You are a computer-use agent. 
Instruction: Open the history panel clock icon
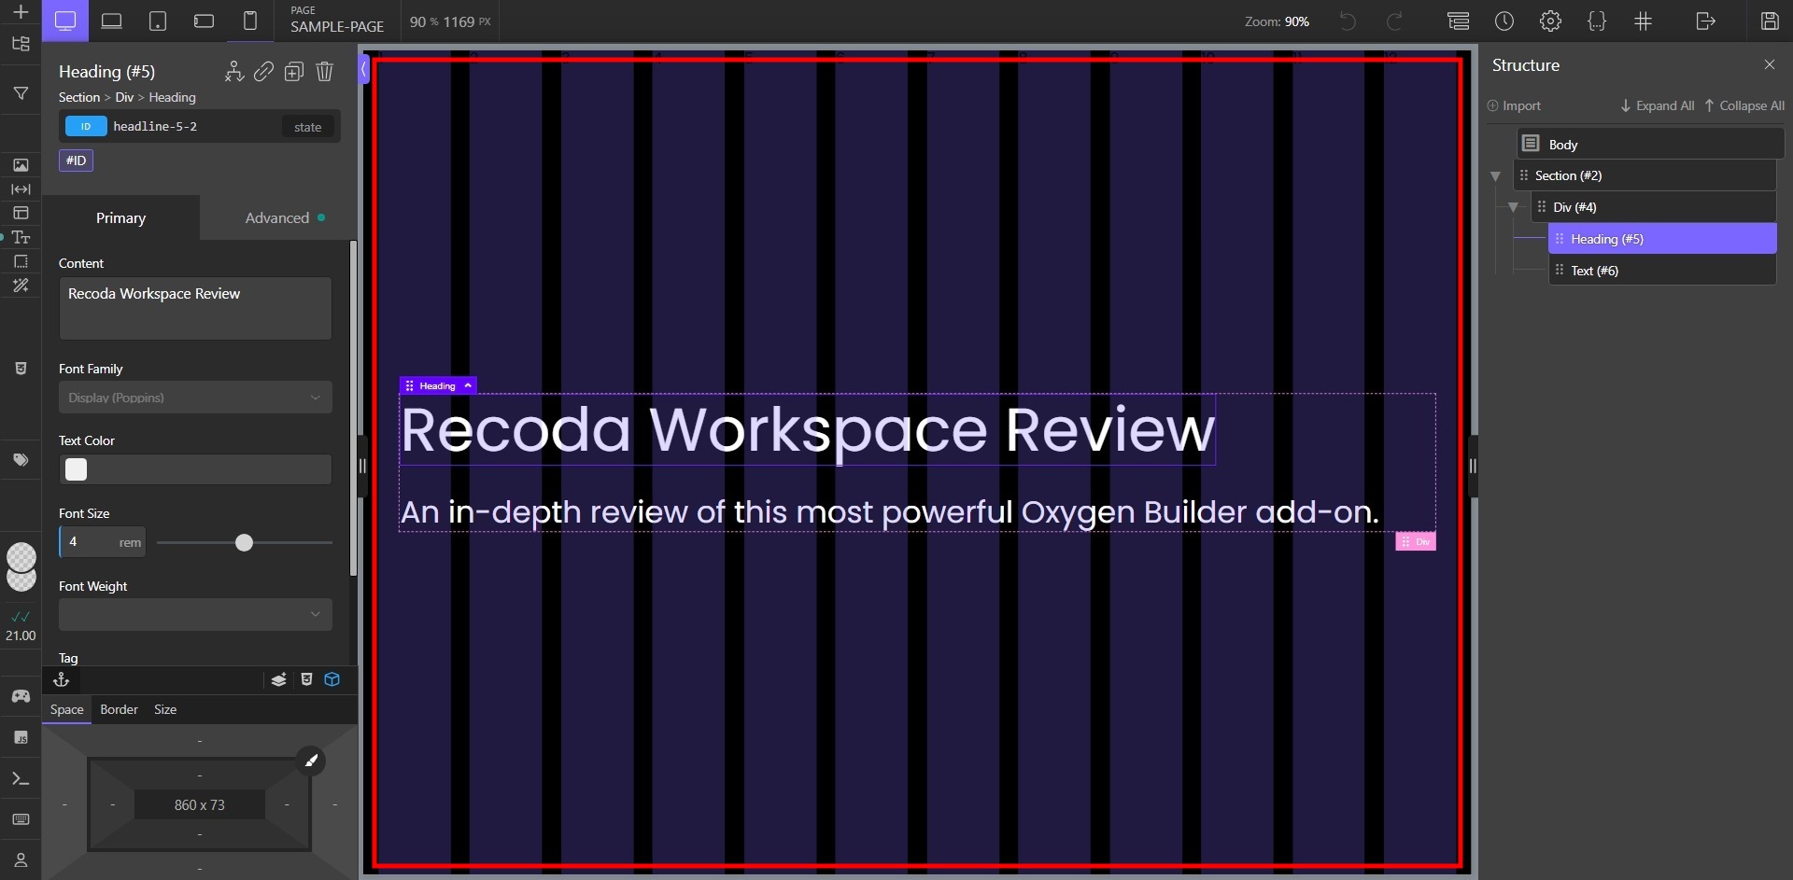point(1504,21)
